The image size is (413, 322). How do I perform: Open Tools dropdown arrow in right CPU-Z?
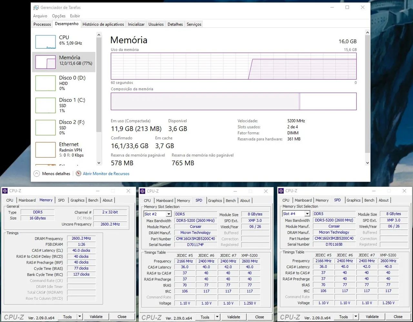[x=356, y=317]
